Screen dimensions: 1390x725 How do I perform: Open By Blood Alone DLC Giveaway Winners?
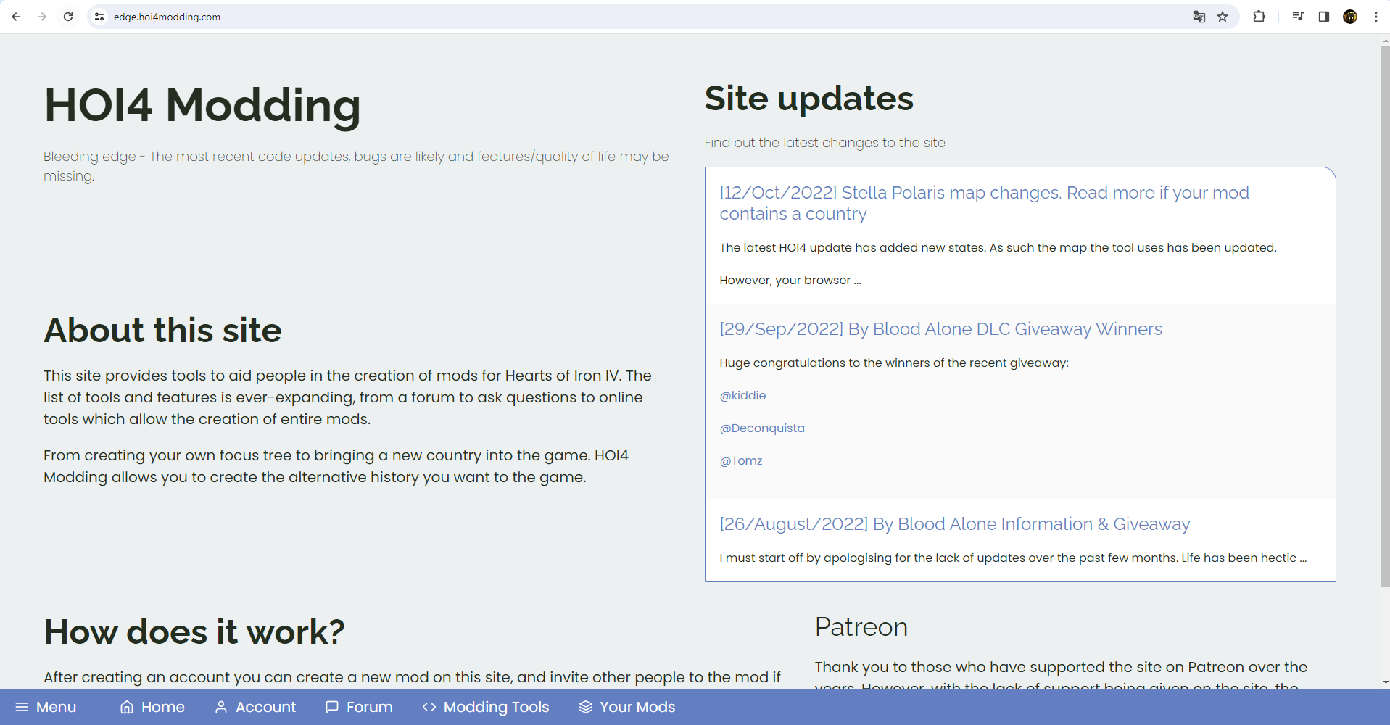tap(940, 329)
